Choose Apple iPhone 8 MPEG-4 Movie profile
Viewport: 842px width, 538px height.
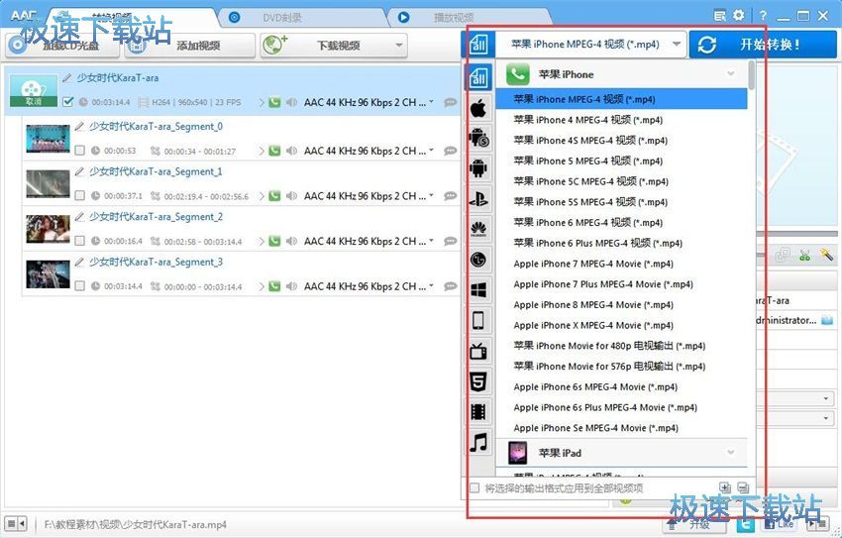pyautogui.click(x=622, y=304)
